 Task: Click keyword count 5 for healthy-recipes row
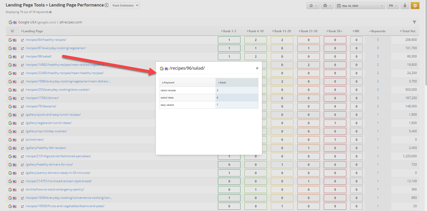[x=378, y=40]
